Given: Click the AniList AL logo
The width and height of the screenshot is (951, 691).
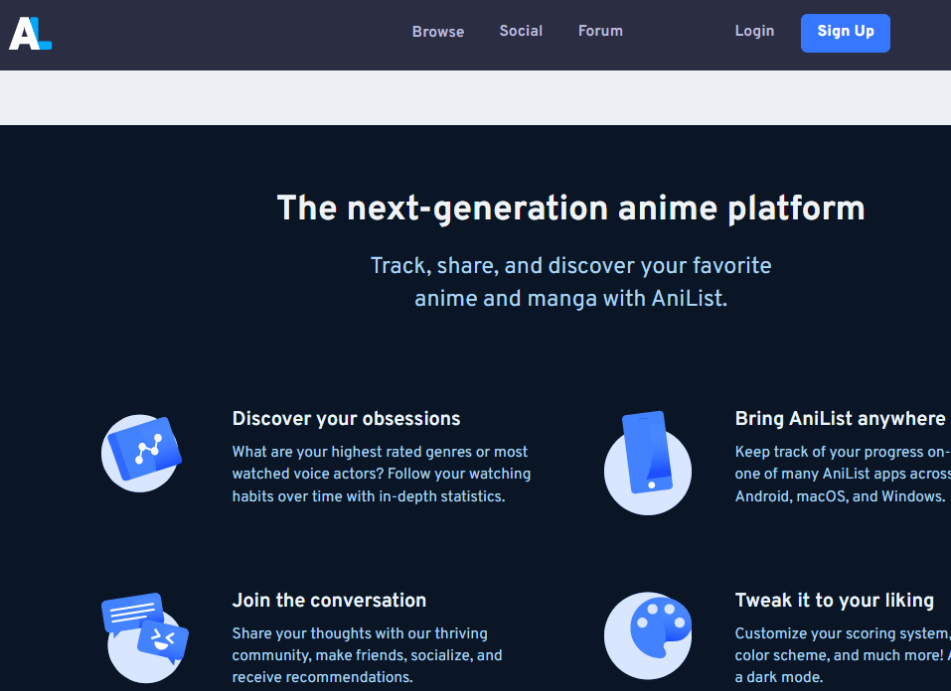Looking at the screenshot, I should 30,33.
